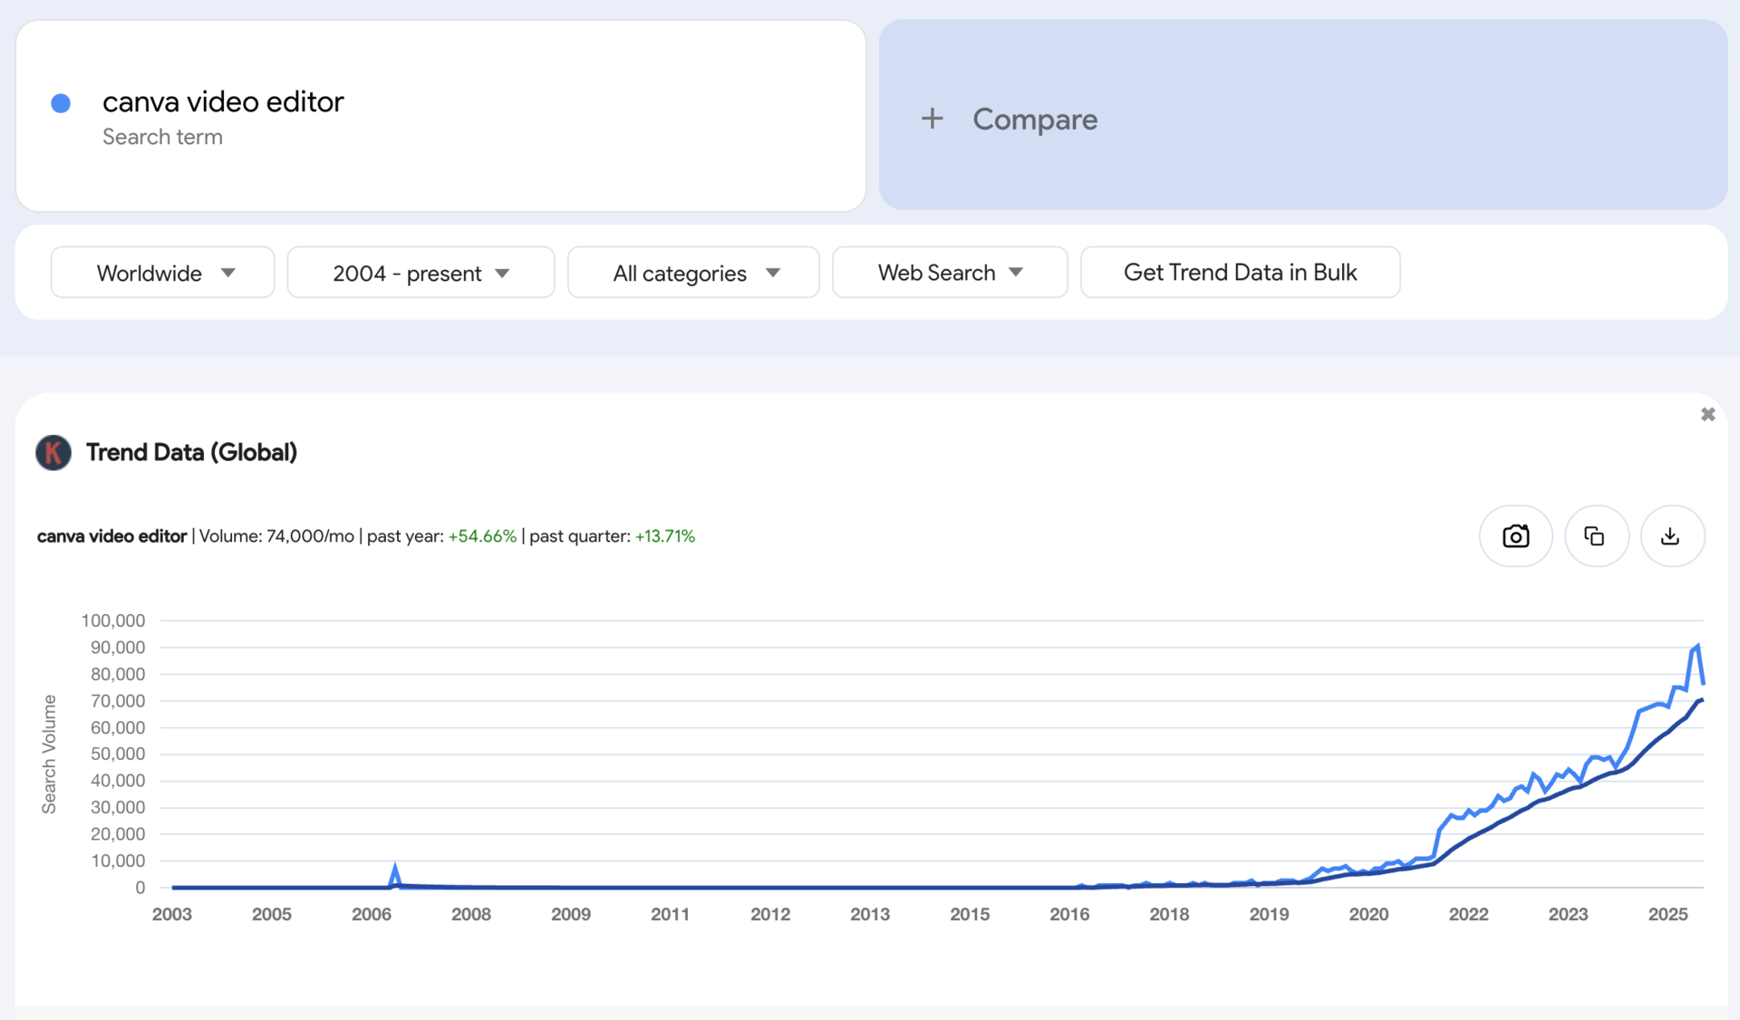Open the Web Search type dropdown
This screenshot has width=1740, height=1020.
coord(949,273)
